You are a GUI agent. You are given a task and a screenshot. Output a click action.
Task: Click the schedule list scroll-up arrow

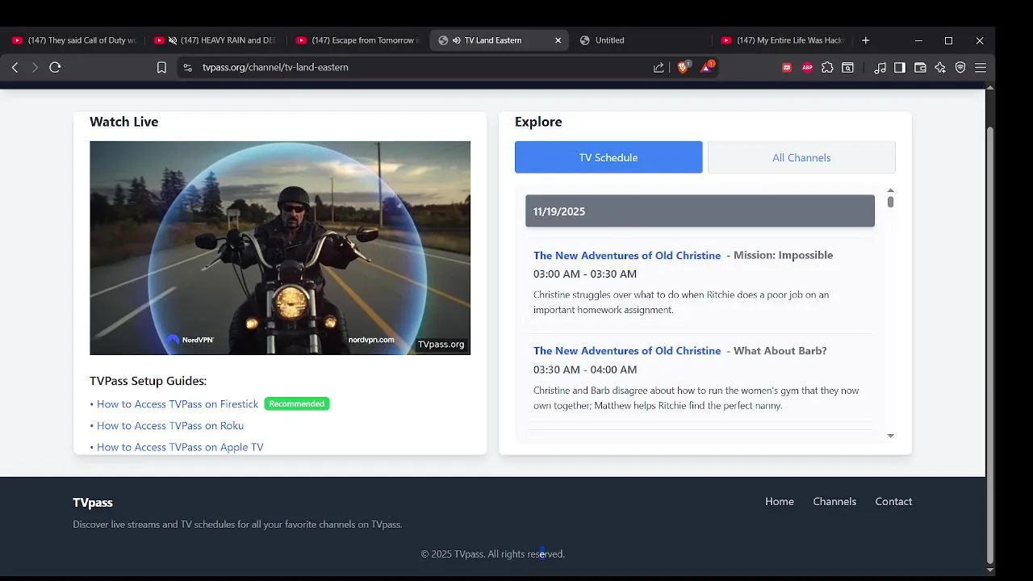point(890,190)
